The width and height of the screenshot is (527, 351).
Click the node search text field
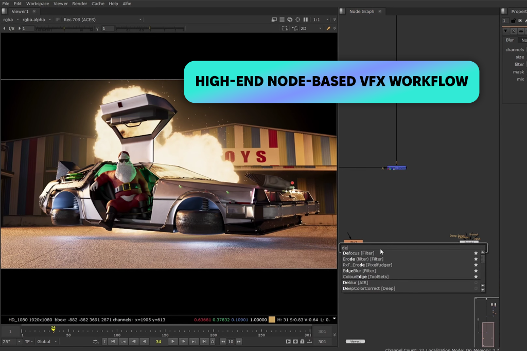[413, 248]
